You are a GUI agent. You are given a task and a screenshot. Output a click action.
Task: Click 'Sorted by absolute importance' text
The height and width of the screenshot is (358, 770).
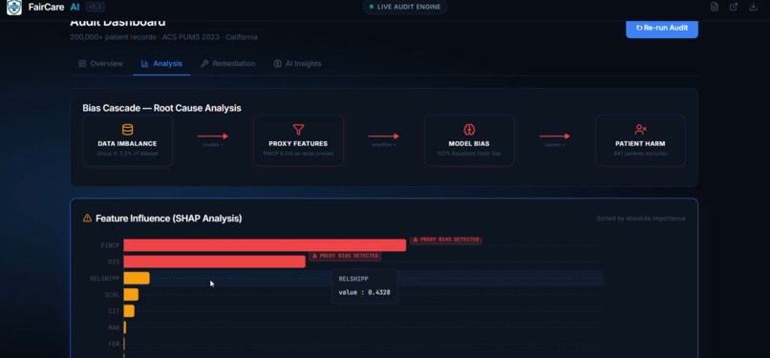tap(640, 219)
